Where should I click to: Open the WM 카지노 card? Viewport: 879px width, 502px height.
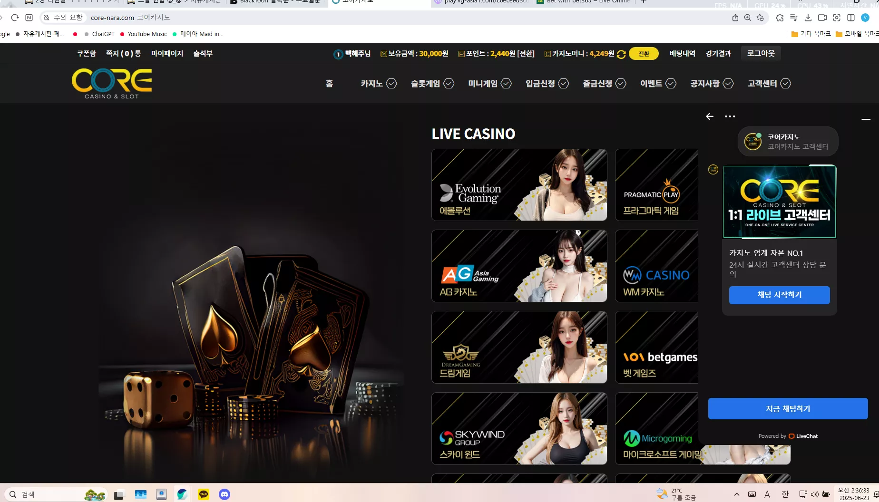click(x=656, y=266)
